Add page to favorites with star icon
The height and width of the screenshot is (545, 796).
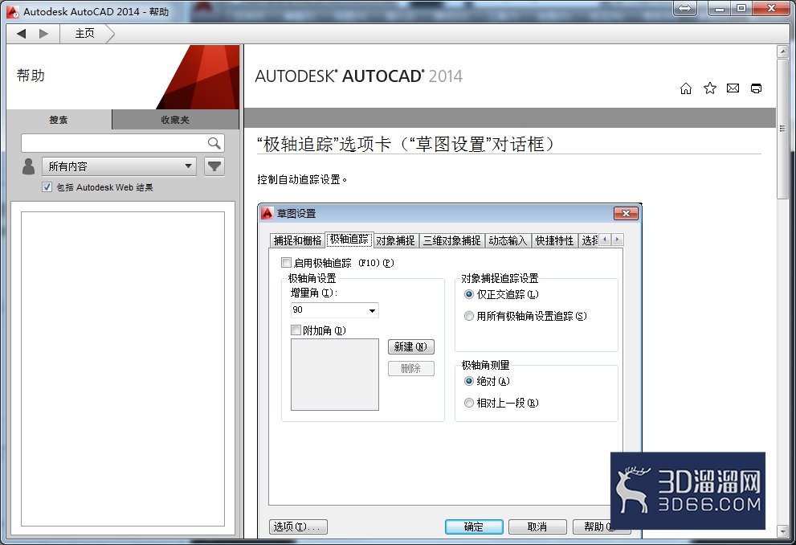tap(710, 88)
